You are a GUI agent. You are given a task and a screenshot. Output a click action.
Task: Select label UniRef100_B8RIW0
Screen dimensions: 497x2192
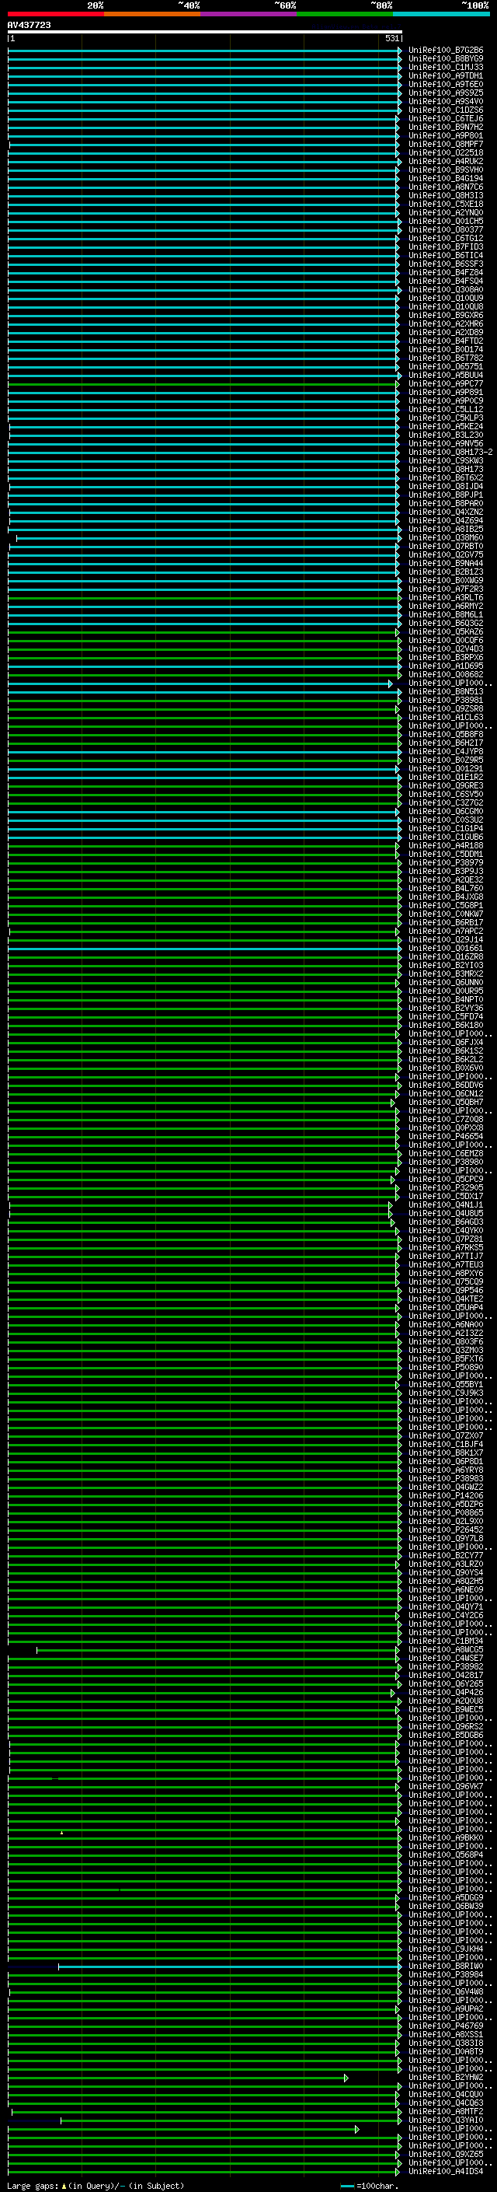pyautogui.click(x=445, y=1967)
